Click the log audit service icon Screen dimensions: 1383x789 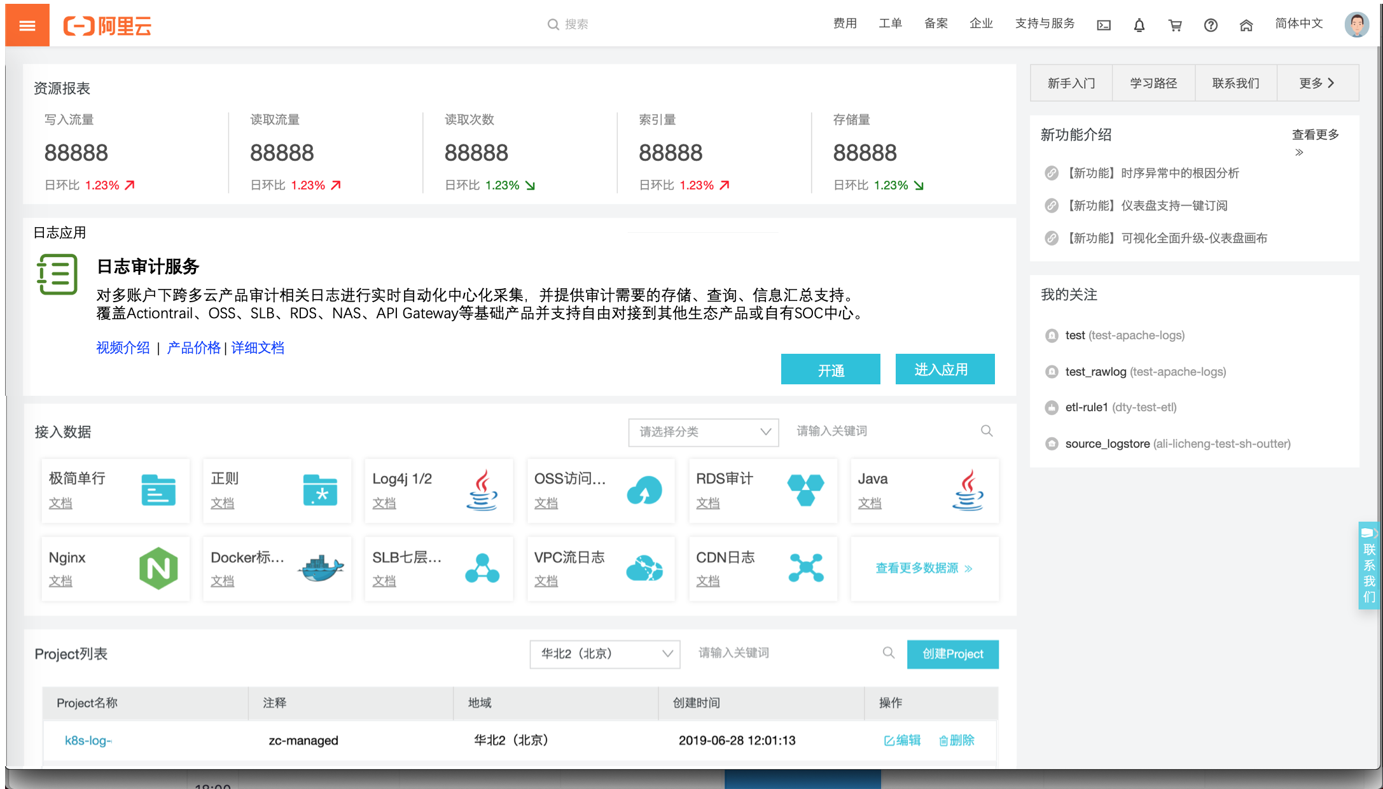[57, 274]
